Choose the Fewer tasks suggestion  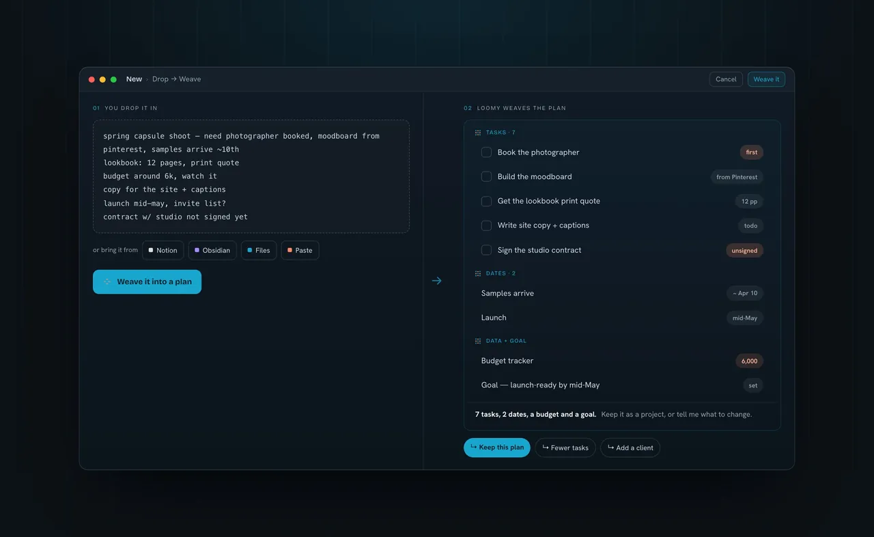565,447
